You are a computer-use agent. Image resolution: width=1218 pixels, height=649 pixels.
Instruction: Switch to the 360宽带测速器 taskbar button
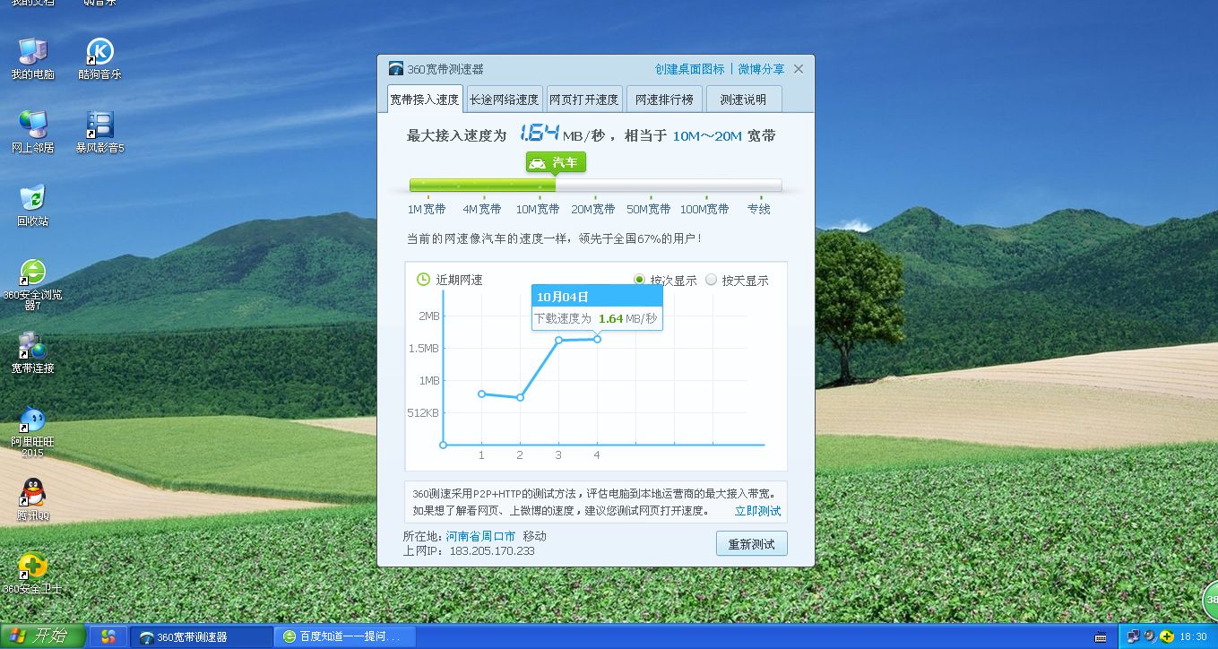203,636
